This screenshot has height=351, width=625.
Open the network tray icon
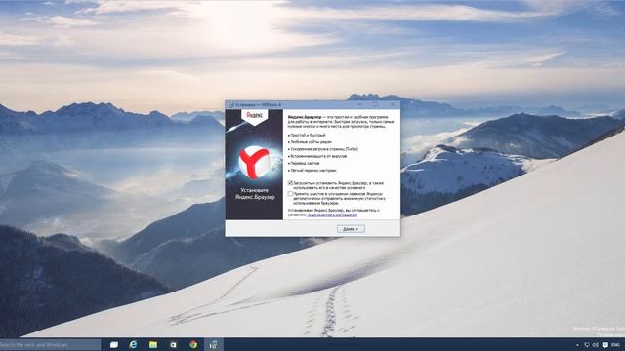pos(587,345)
